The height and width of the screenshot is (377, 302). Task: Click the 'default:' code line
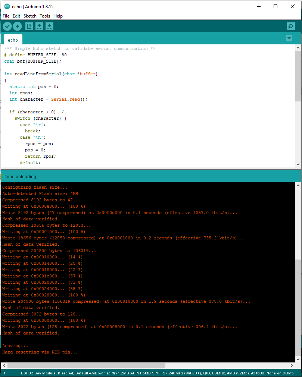30,163
